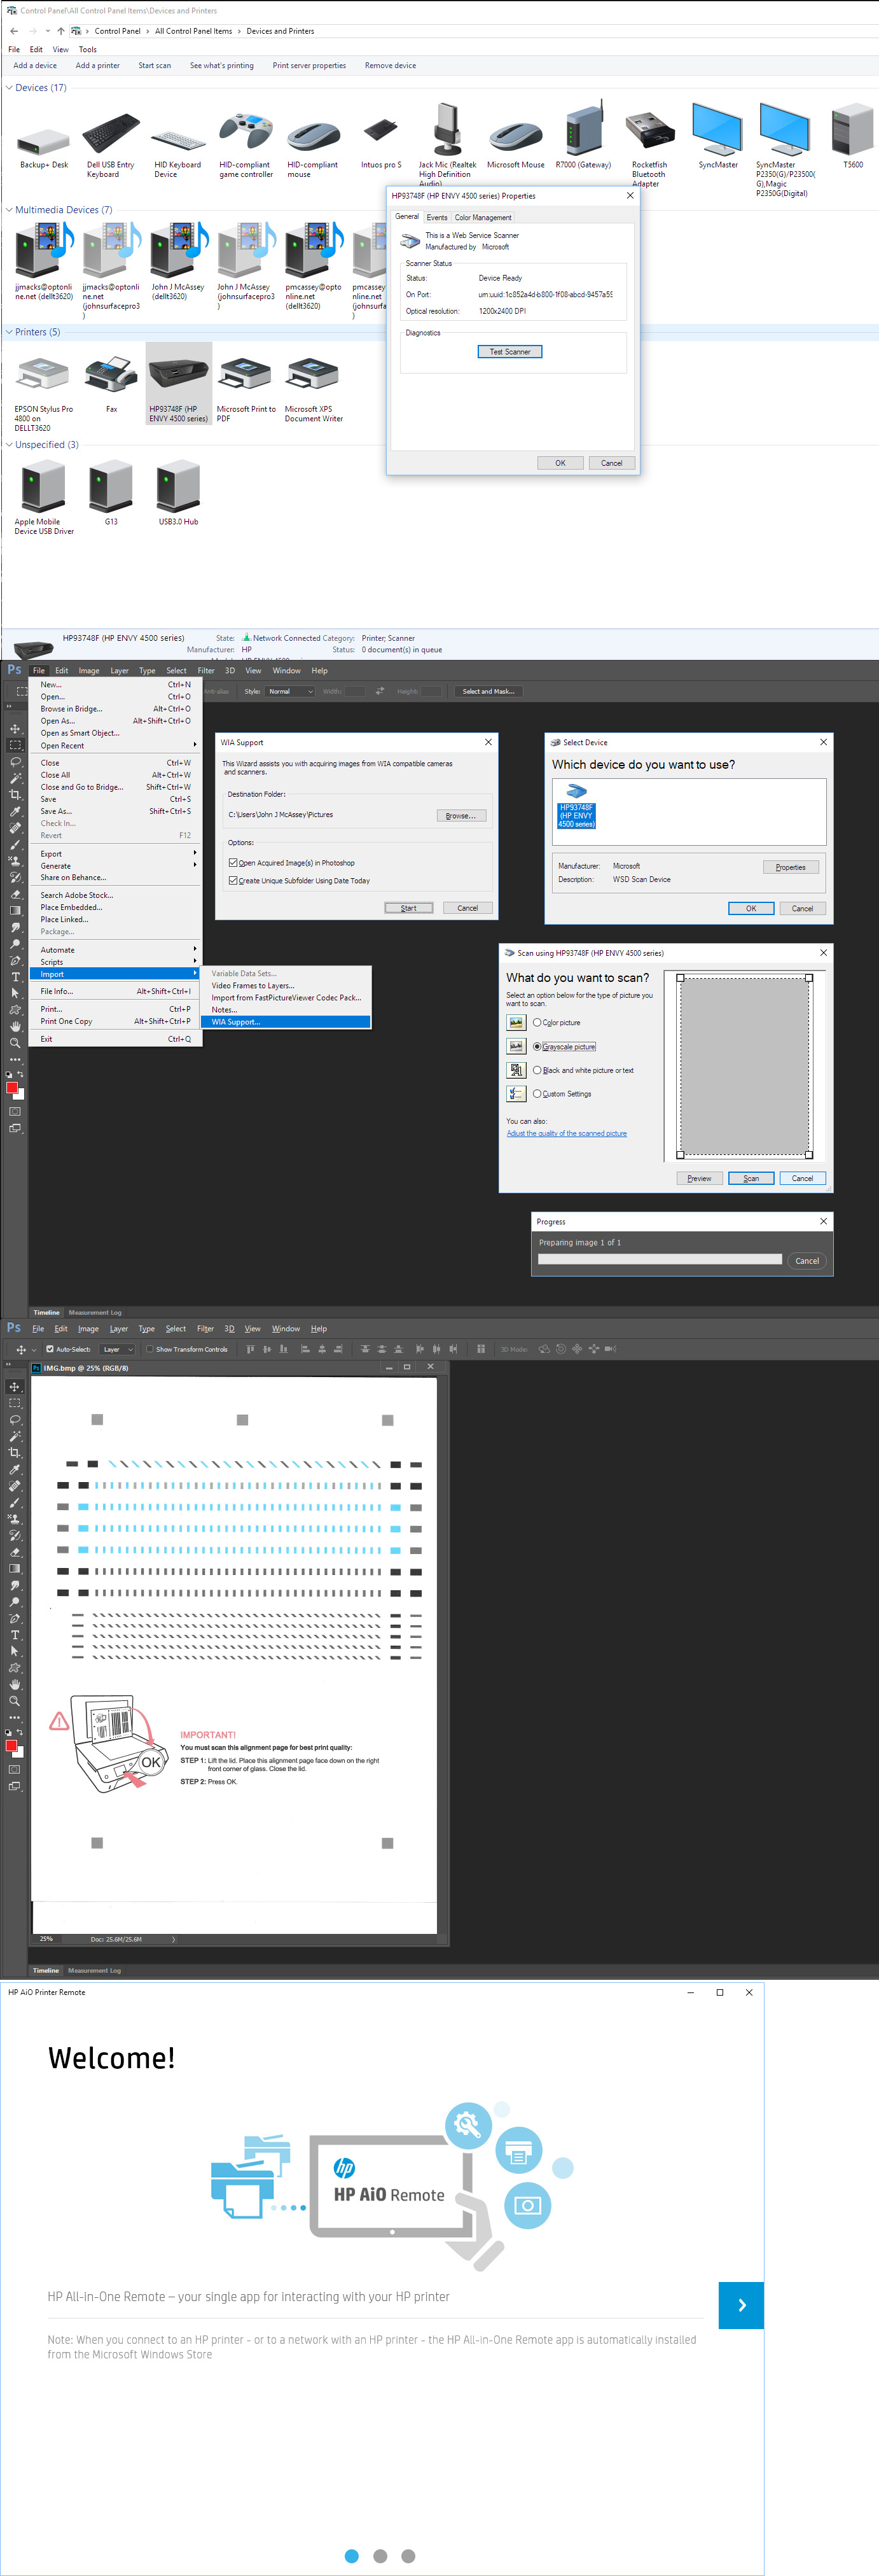Select the Custom Settings scan option

coord(537,1094)
